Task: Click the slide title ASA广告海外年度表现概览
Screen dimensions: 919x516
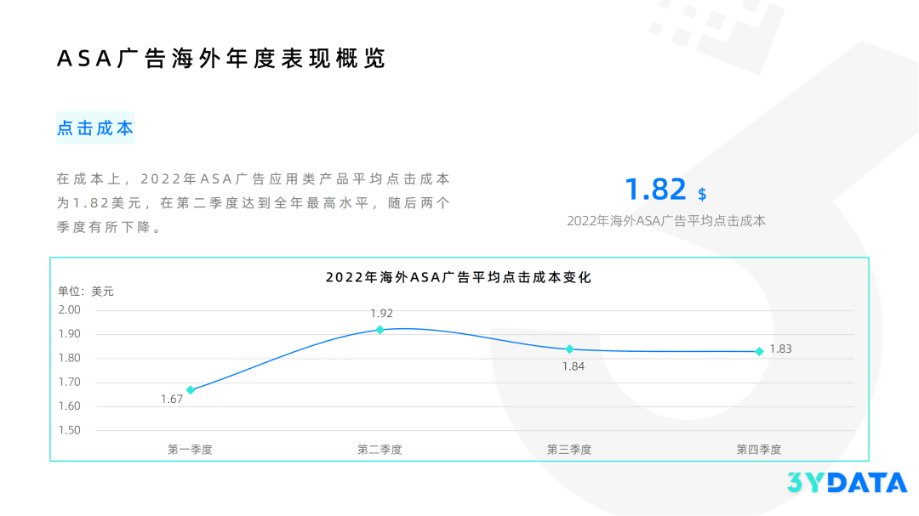Action: point(220,58)
